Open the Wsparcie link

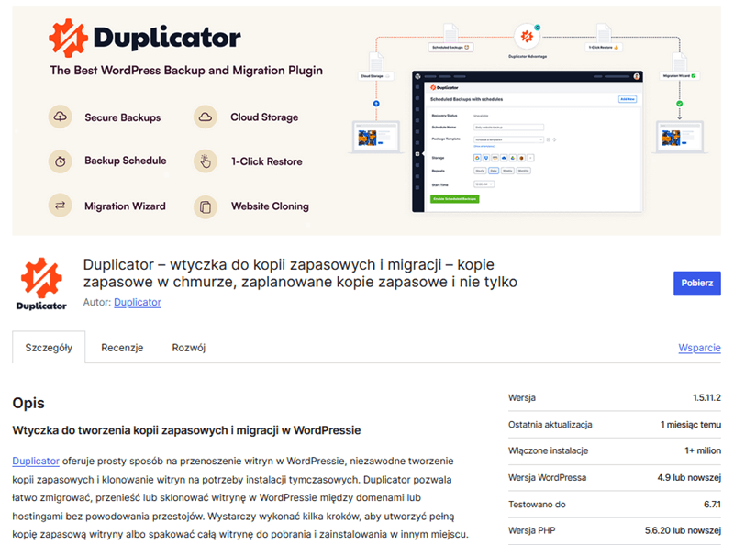[x=700, y=348]
